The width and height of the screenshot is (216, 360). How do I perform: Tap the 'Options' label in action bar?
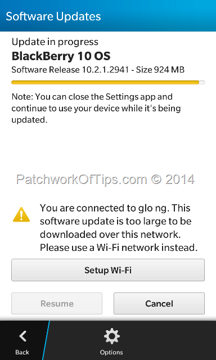click(x=111, y=352)
